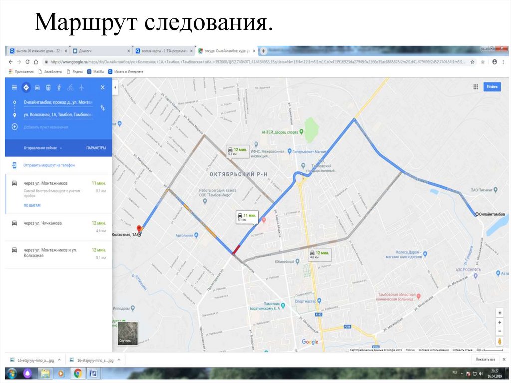Viewport: 511px width, 383px height.
Task: Click the Войти sign-in button
Action: [x=492, y=87]
